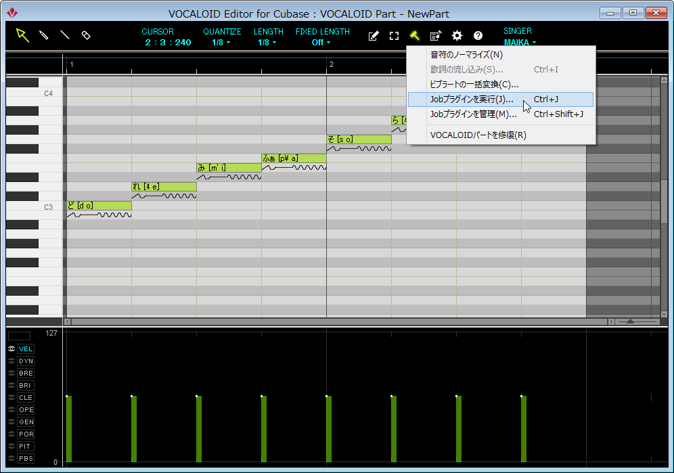Toggle eye icon for VEL parameter

(12, 348)
